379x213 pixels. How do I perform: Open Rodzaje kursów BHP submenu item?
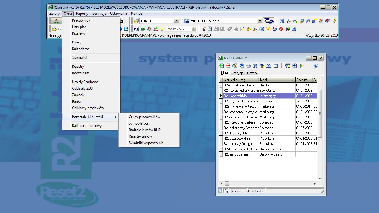(x=149, y=130)
